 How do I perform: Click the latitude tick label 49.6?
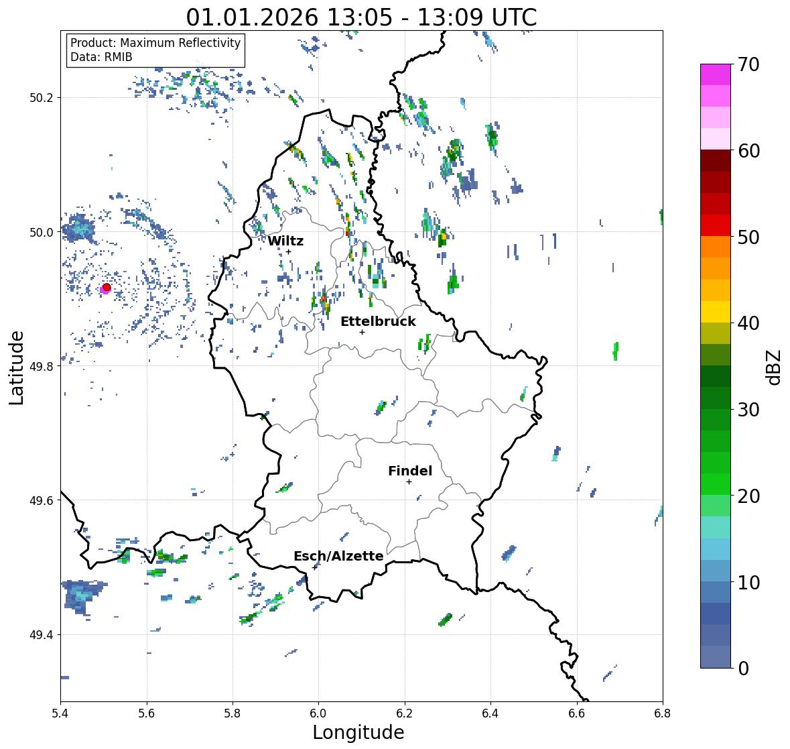[41, 500]
